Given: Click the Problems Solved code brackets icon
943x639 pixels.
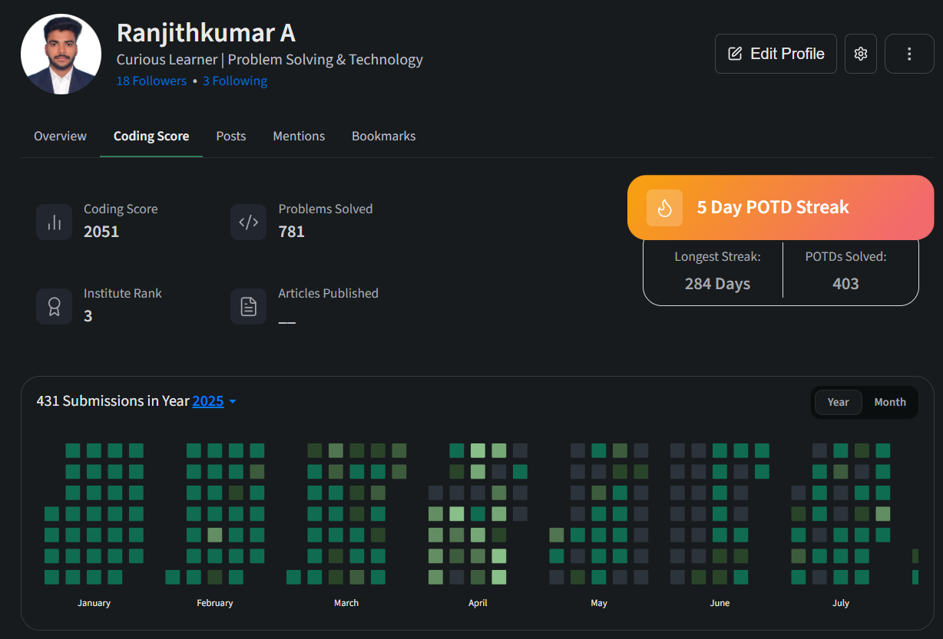Looking at the screenshot, I should (249, 222).
